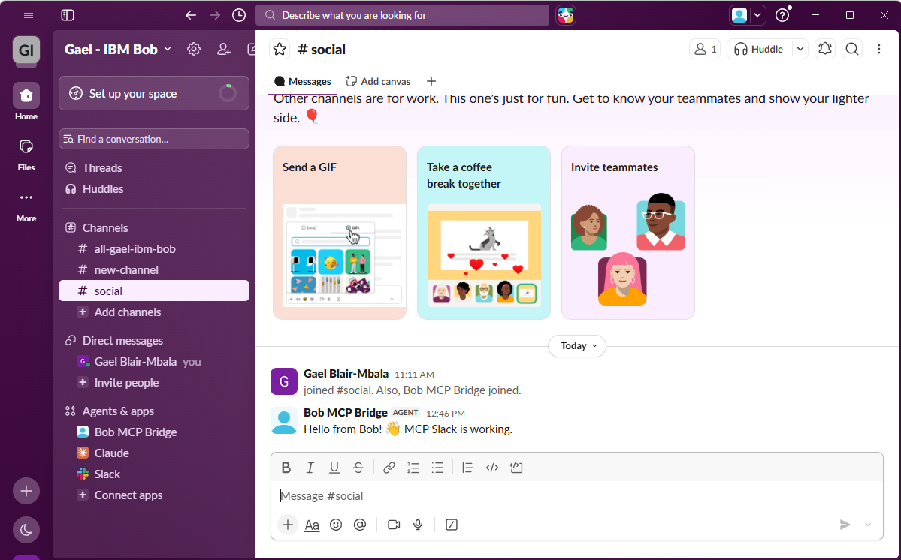The height and width of the screenshot is (560, 901).
Task: Open the Add canvas tab
Action: pos(378,82)
